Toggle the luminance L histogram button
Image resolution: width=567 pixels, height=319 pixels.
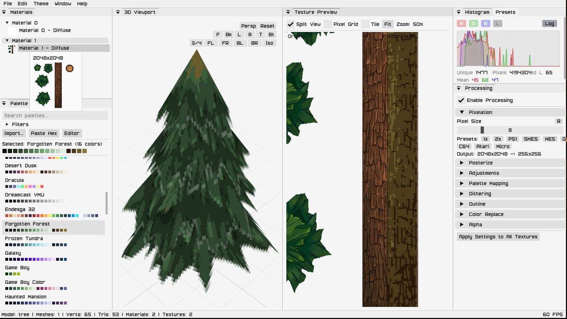pyautogui.click(x=497, y=23)
